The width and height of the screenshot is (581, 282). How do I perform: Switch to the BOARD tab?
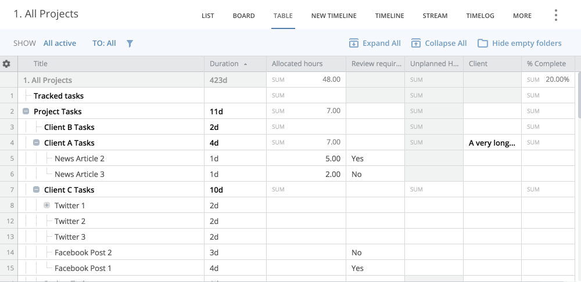pos(243,16)
